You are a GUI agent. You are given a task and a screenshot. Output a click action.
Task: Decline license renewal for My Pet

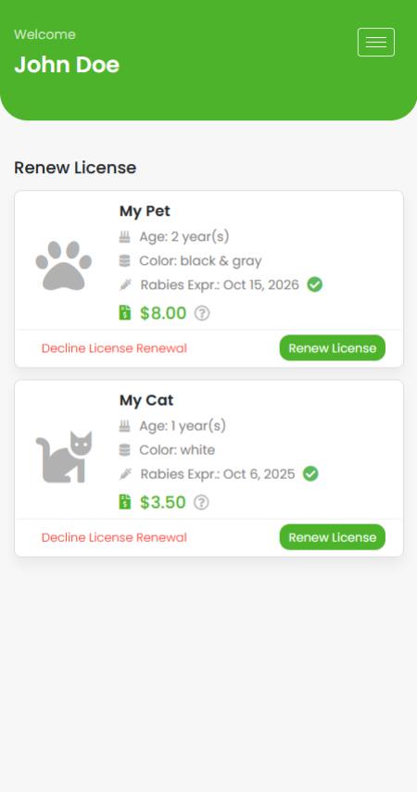point(114,348)
